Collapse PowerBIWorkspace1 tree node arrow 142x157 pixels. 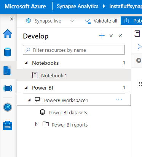[x=29, y=100]
